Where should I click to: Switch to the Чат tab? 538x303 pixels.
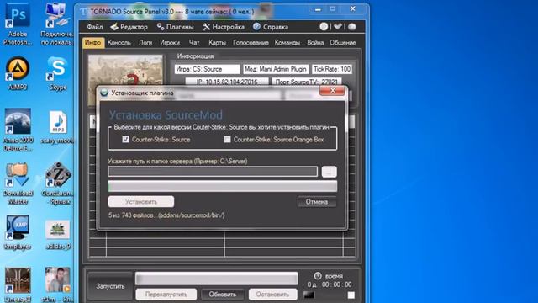[x=194, y=43]
